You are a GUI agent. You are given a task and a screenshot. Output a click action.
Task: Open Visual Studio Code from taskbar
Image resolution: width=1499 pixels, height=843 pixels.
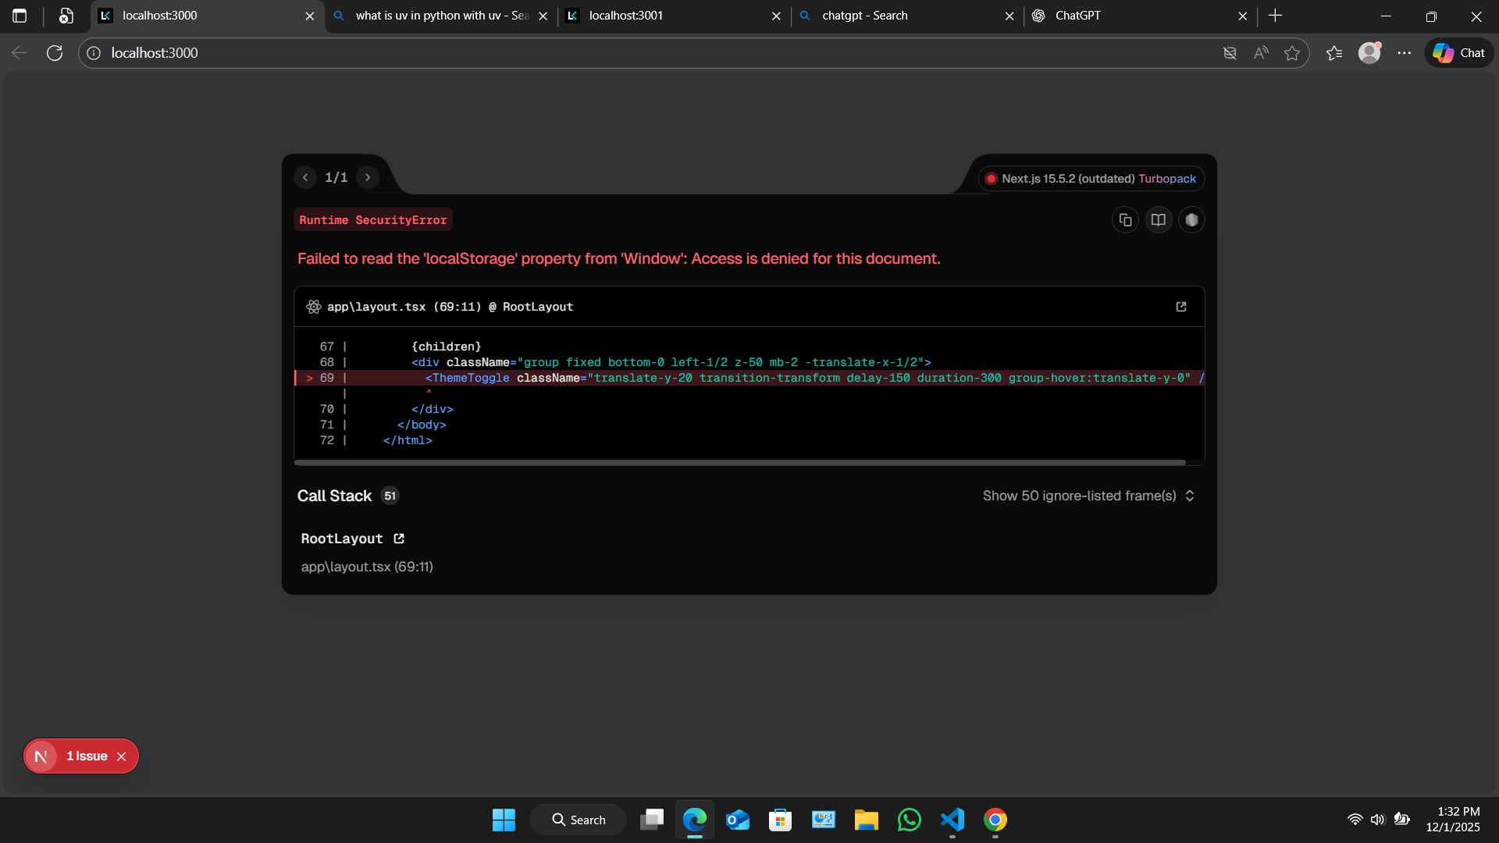pos(952,820)
